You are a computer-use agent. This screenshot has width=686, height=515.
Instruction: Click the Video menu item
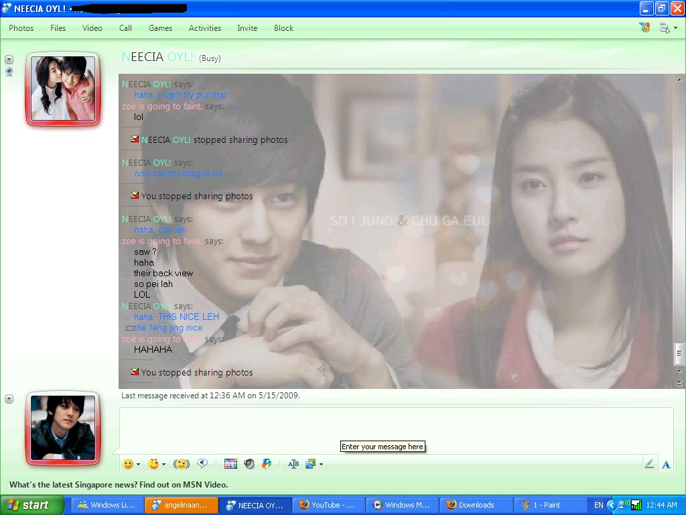pos(92,28)
